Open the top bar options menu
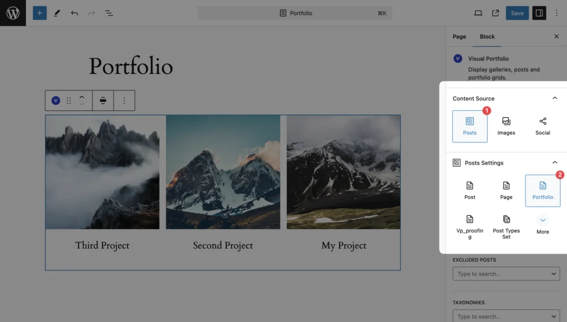Image resolution: width=567 pixels, height=322 pixels. (x=556, y=13)
